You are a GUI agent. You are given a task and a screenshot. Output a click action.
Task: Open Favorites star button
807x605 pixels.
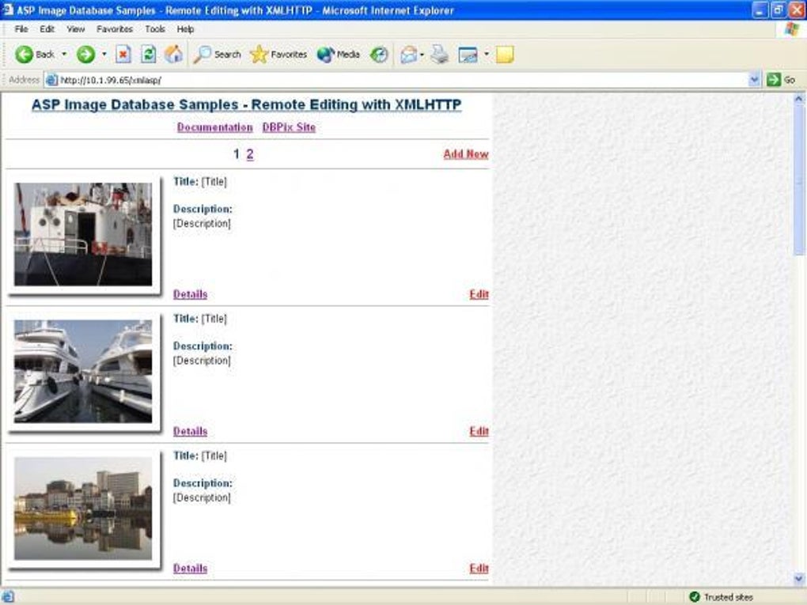(278, 54)
